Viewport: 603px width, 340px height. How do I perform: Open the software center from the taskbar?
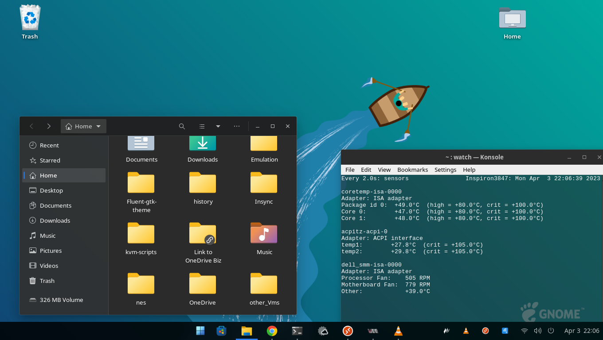(x=221, y=331)
